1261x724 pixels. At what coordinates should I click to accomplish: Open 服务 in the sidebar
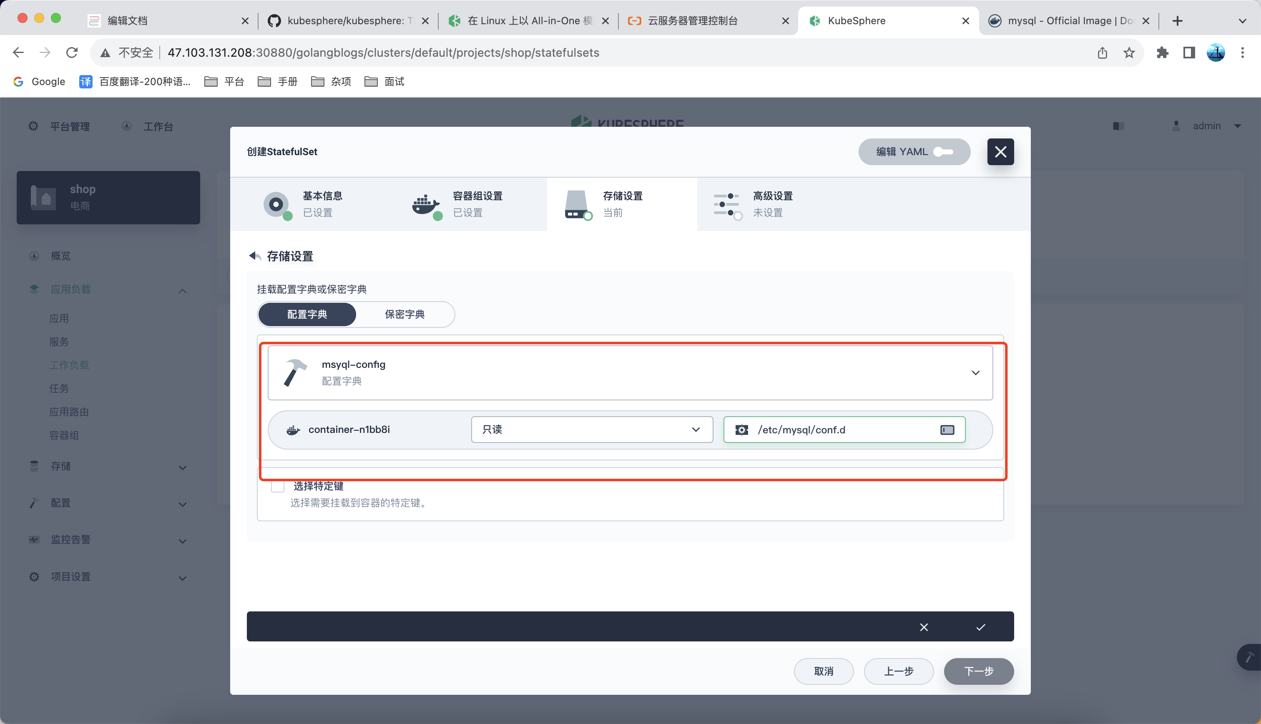[59, 342]
